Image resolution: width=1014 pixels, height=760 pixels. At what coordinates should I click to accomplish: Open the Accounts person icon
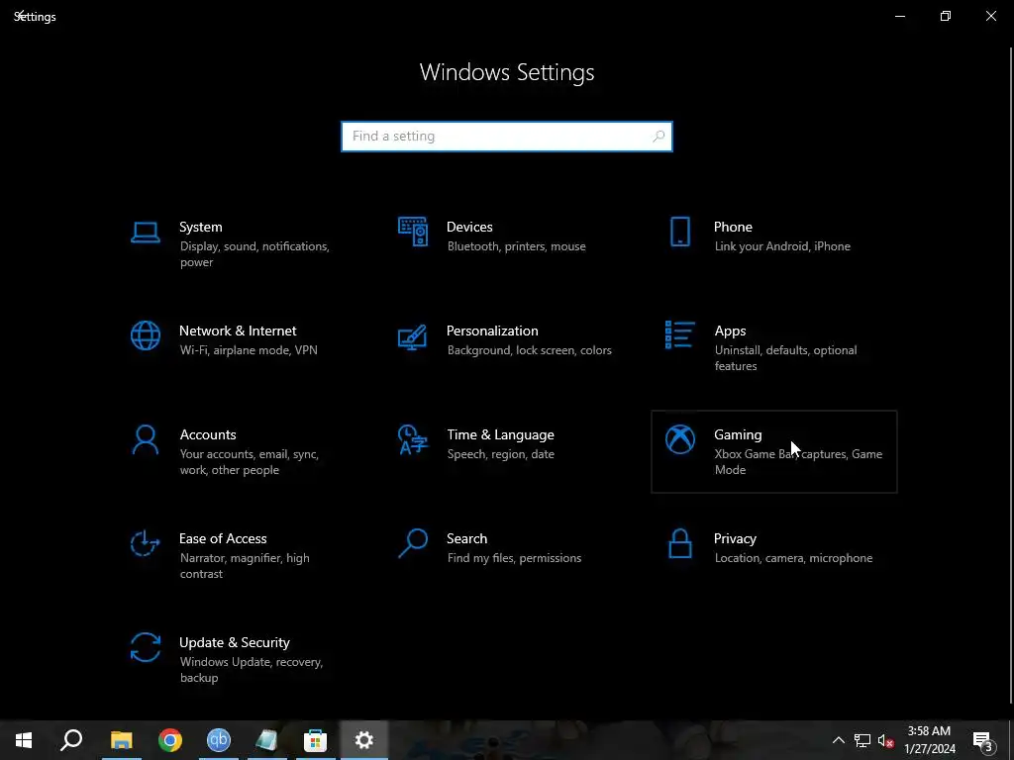145,439
